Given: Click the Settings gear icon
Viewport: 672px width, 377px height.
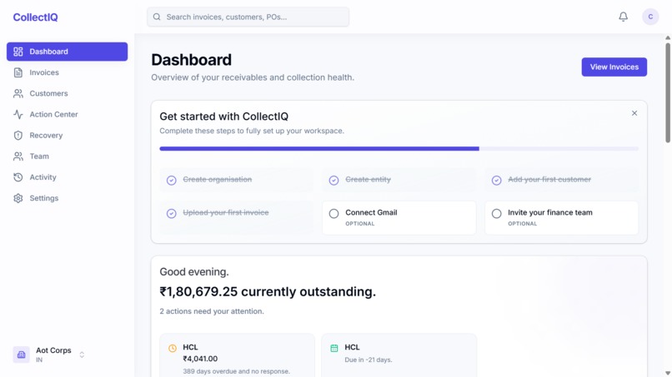Looking at the screenshot, I should pos(18,198).
